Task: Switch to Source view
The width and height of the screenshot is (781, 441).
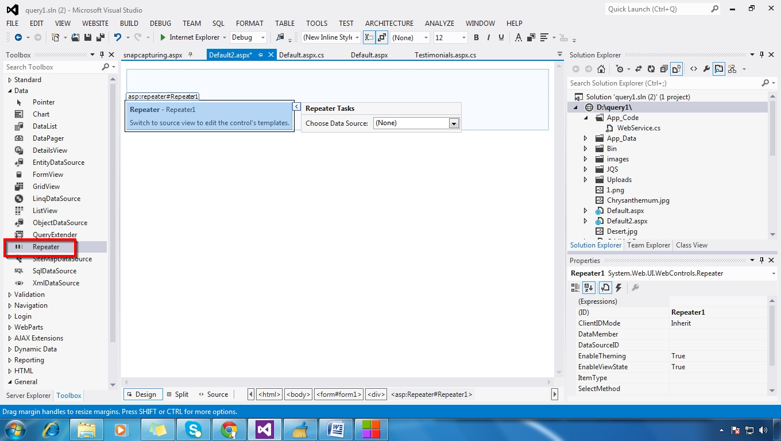Action: click(213, 394)
